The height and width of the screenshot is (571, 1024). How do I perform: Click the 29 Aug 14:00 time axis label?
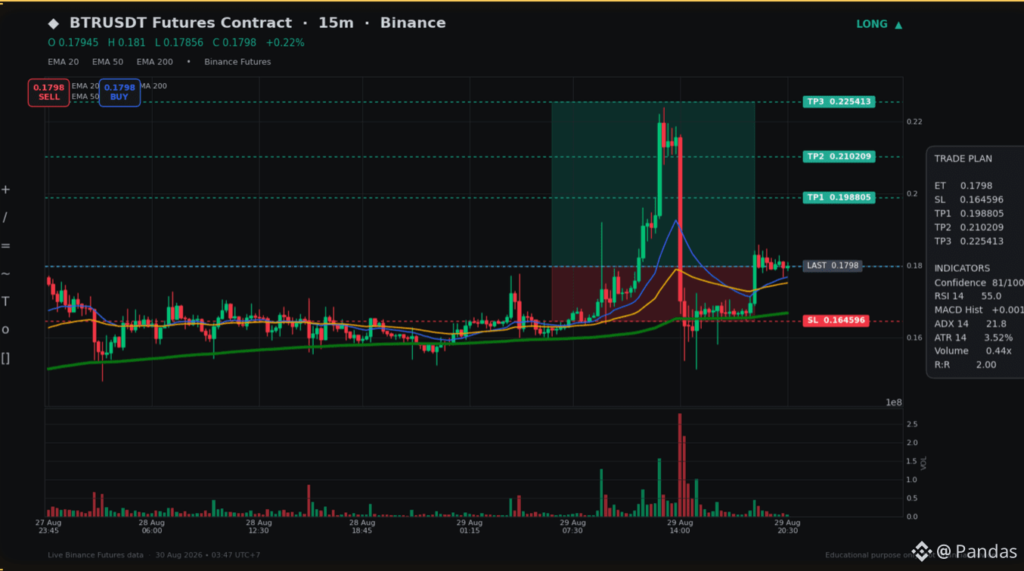[680, 526]
